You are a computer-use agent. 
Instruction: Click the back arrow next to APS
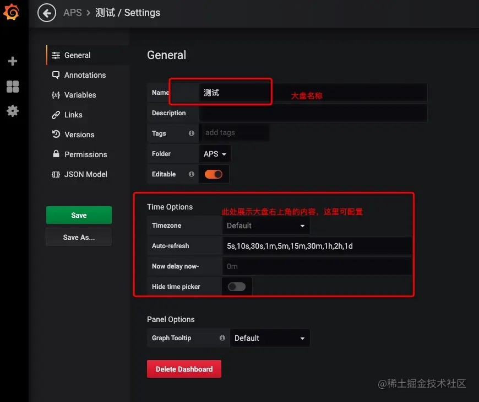tap(47, 13)
